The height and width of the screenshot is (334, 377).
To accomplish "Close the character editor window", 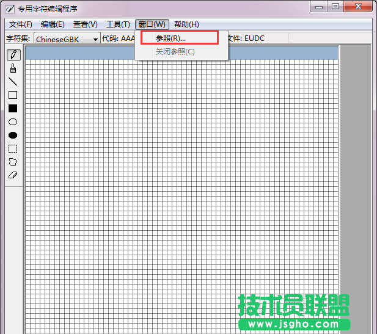I will tap(358, 6).
